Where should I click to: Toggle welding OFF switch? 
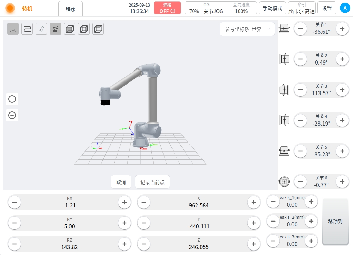167,8
